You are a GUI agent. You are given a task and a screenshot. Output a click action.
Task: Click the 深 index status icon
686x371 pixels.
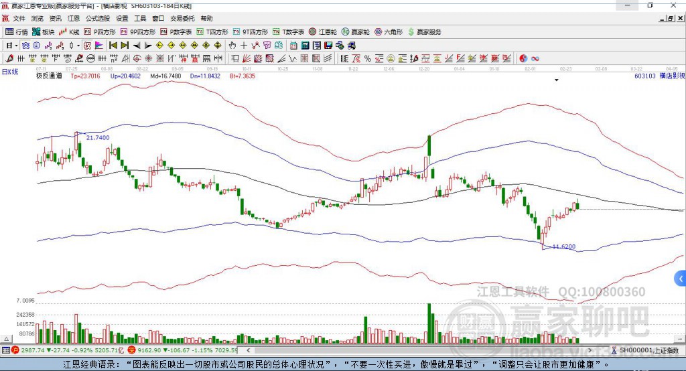(x=132, y=350)
